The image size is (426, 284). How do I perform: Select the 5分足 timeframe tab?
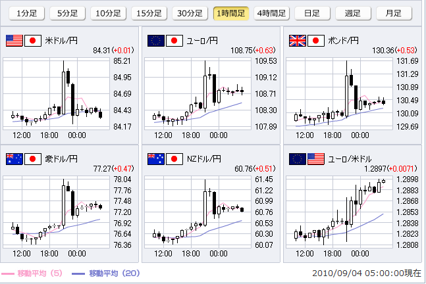[67, 13]
